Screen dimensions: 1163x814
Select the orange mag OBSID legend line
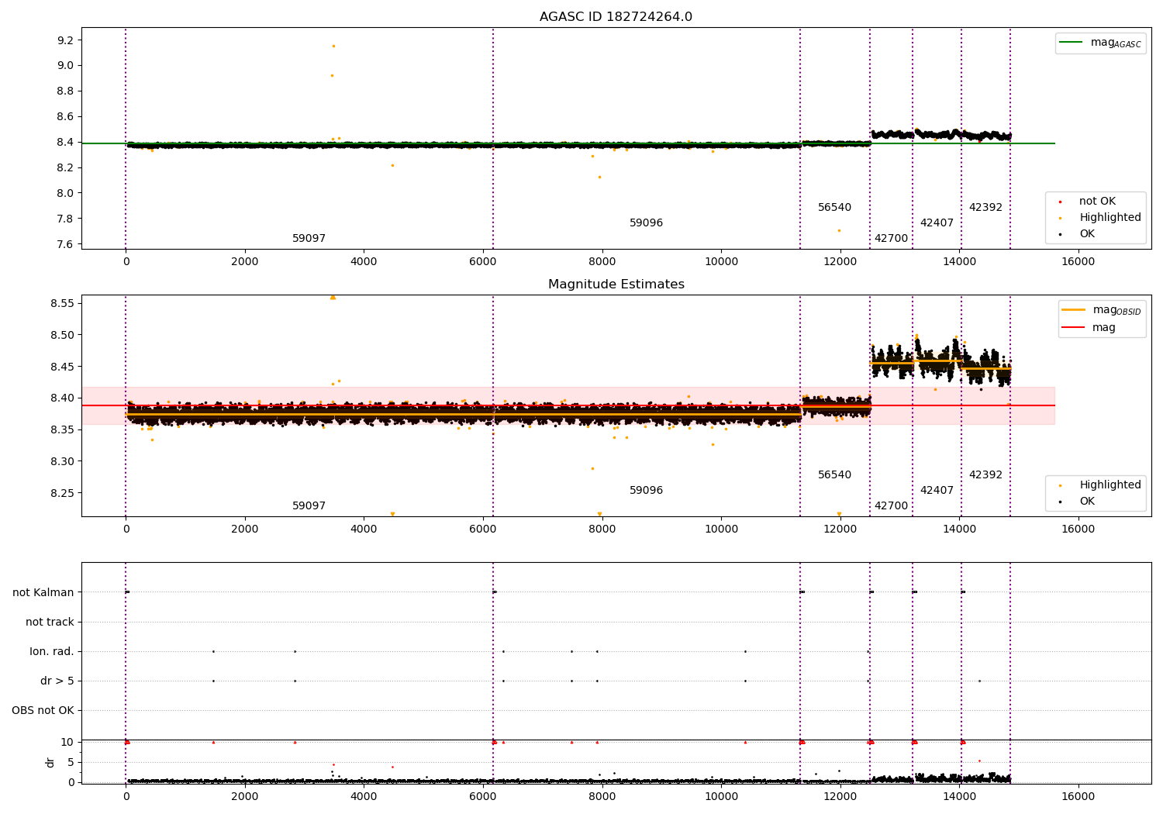click(1073, 310)
